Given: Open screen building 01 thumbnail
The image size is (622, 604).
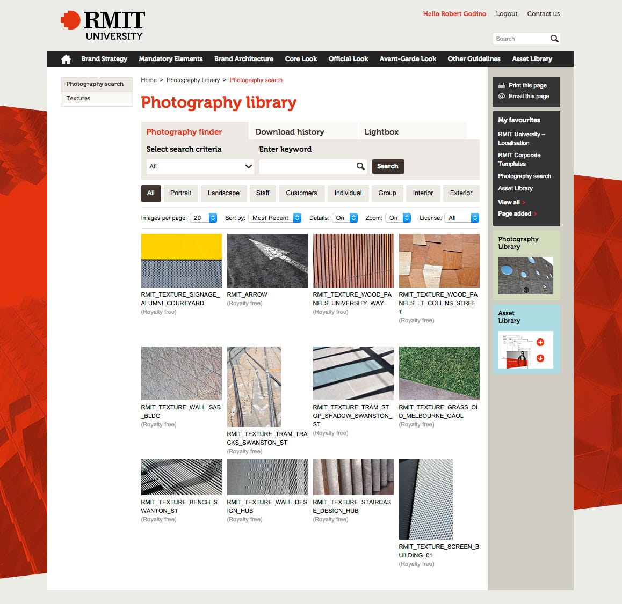Looking at the screenshot, I should 425,499.
